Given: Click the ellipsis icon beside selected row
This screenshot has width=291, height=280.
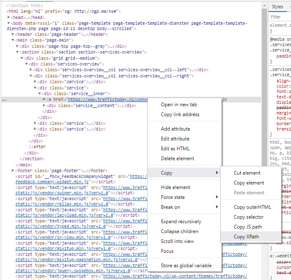Looking at the screenshot, I should coord(4,100).
